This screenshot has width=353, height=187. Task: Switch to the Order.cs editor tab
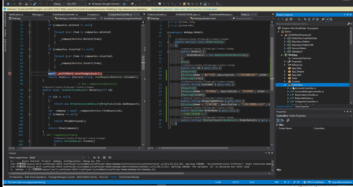tap(245, 14)
